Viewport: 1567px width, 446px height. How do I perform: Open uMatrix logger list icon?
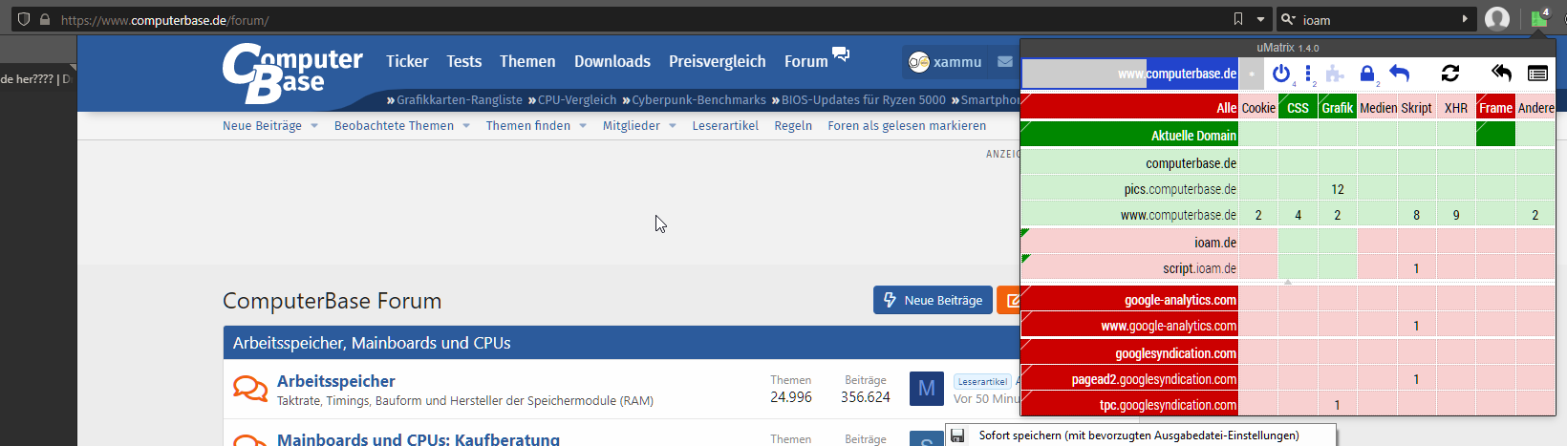(x=1537, y=74)
